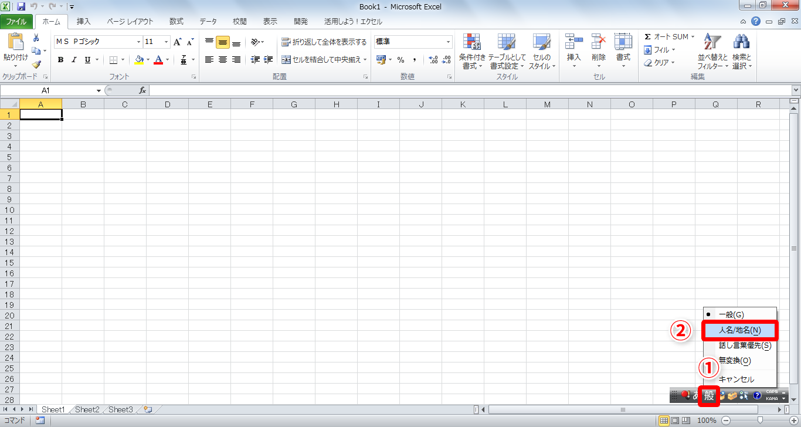This screenshot has height=427, width=801.
Task: Toggle Italic formatting
Action: click(x=74, y=59)
